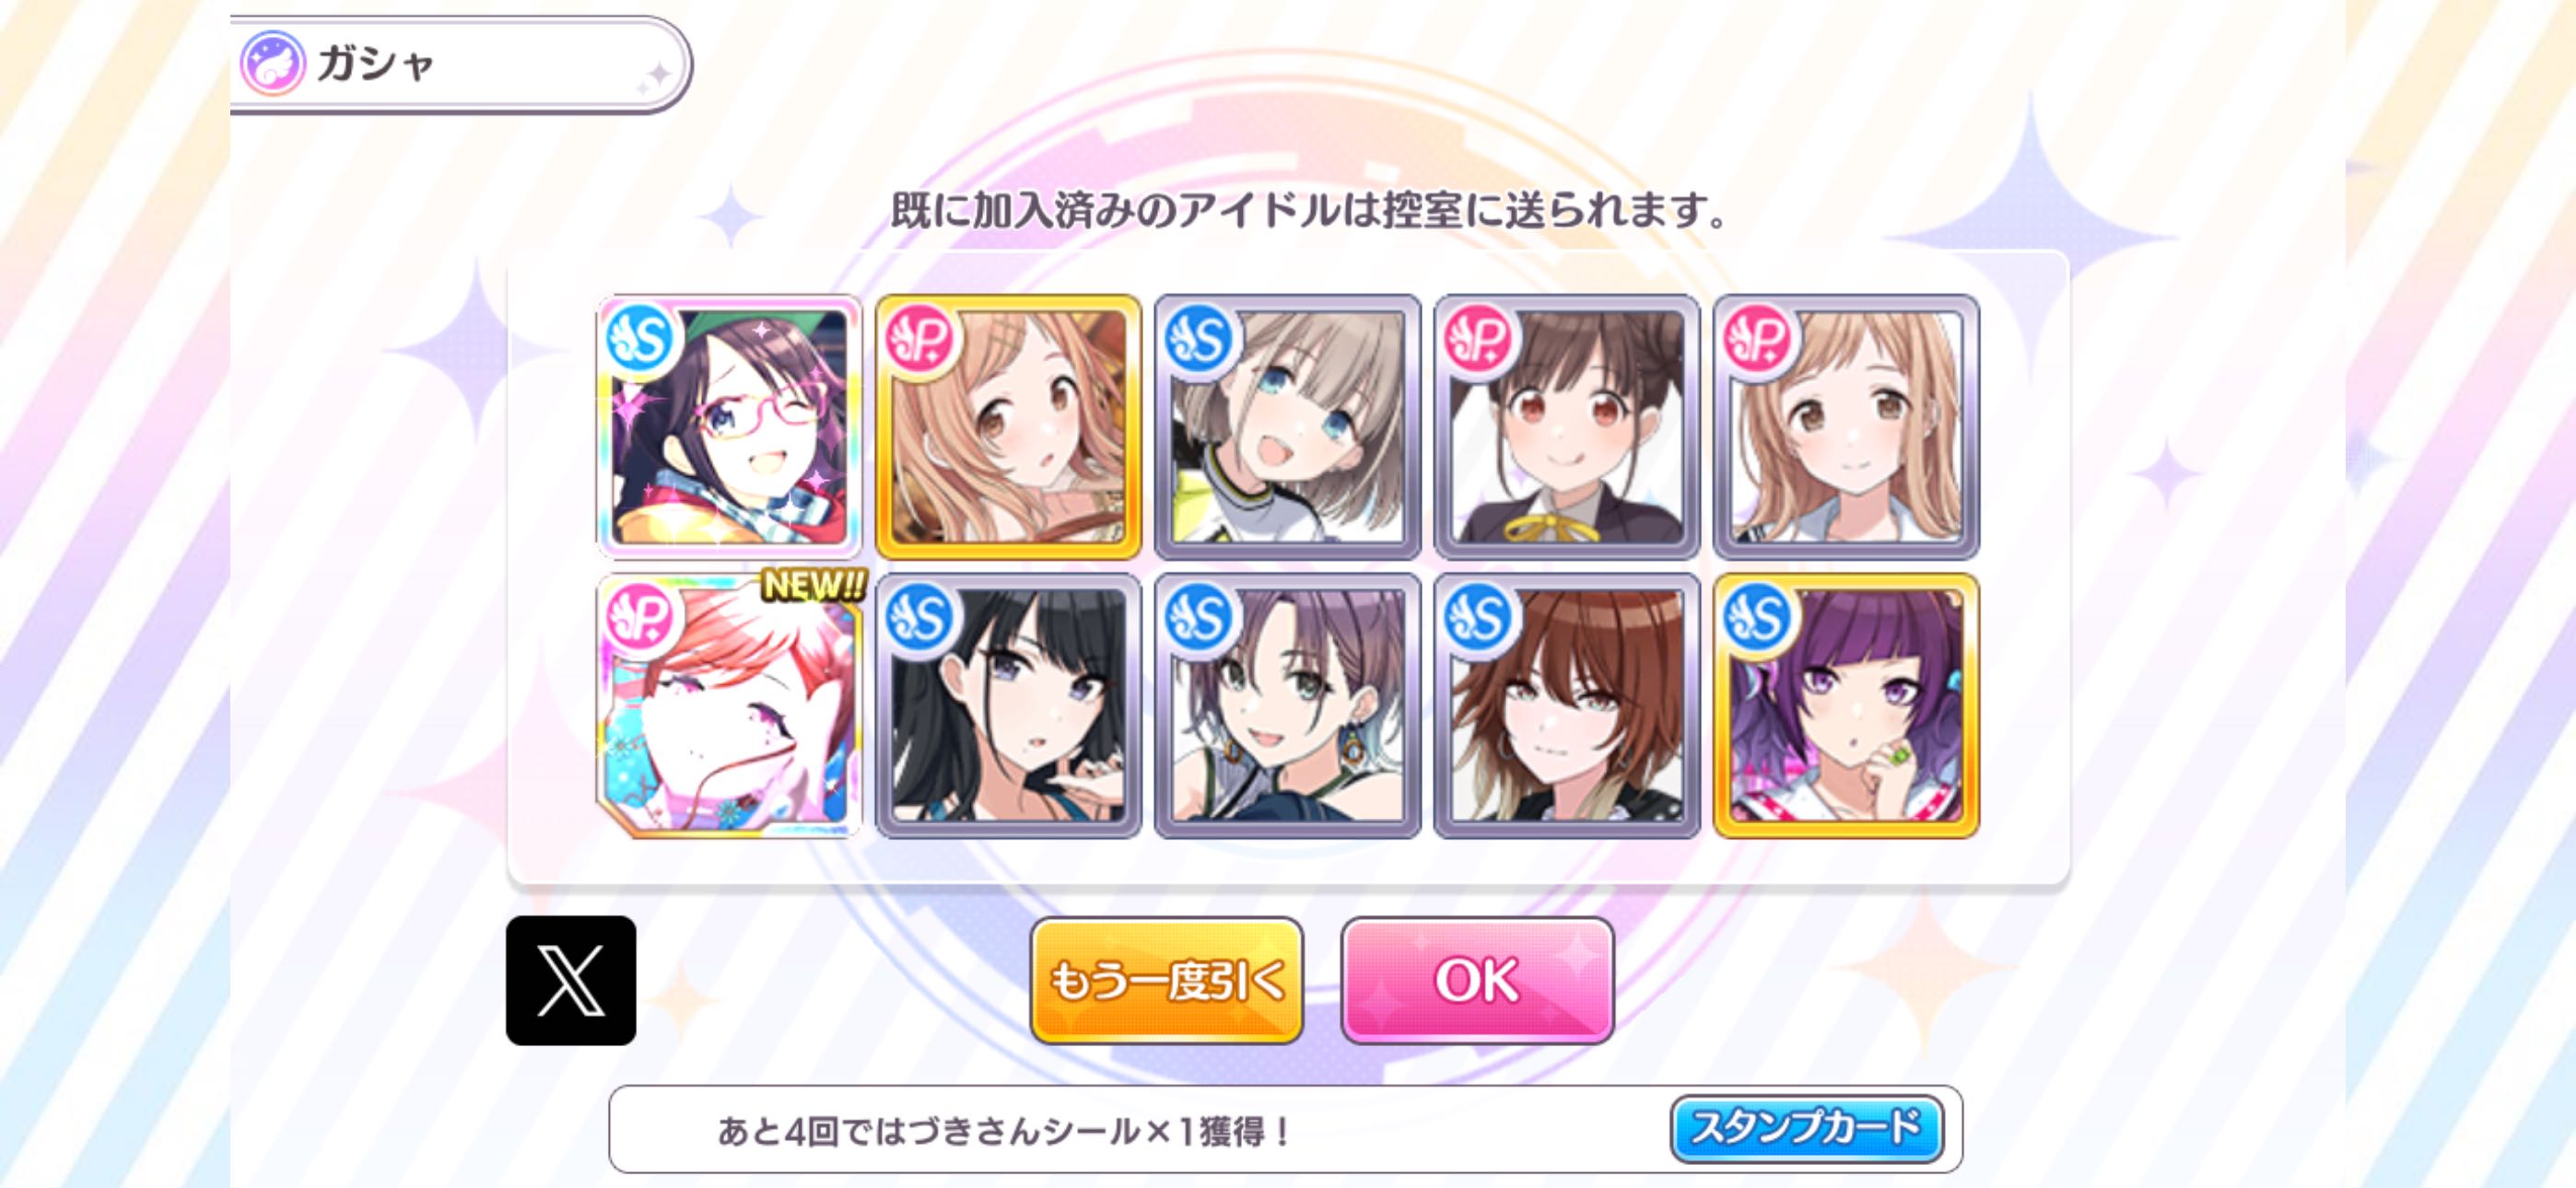The height and width of the screenshot is (1188, 2576).
Task: Select the long black-haired idol card
Action: [1008, 706]
